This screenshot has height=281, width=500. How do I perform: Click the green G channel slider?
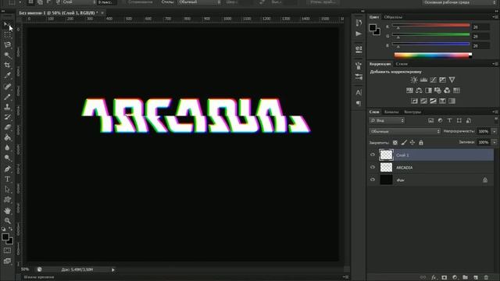coord(430,34)
